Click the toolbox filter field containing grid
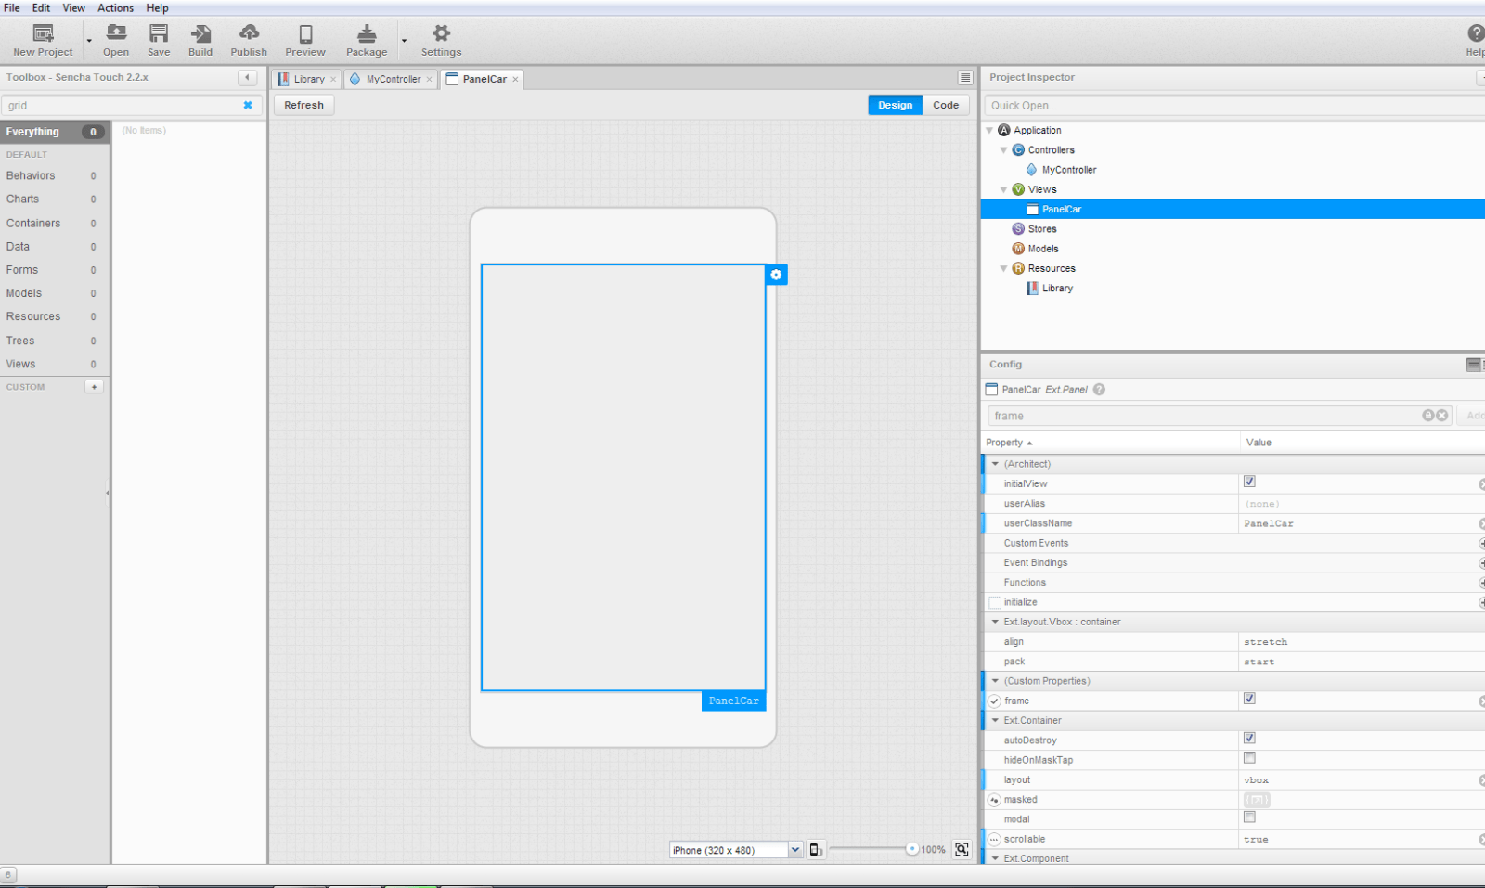 tap(122, 106)
